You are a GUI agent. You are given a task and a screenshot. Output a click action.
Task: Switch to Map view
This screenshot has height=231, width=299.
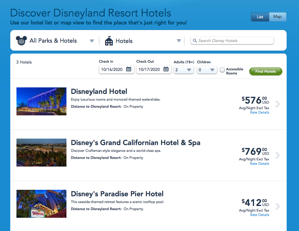coord(277,17)
